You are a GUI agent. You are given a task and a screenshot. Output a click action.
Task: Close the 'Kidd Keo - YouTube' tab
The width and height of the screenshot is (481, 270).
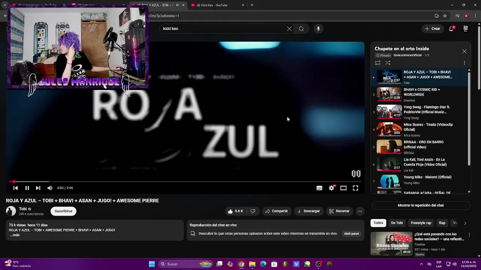tap(243, 5)
